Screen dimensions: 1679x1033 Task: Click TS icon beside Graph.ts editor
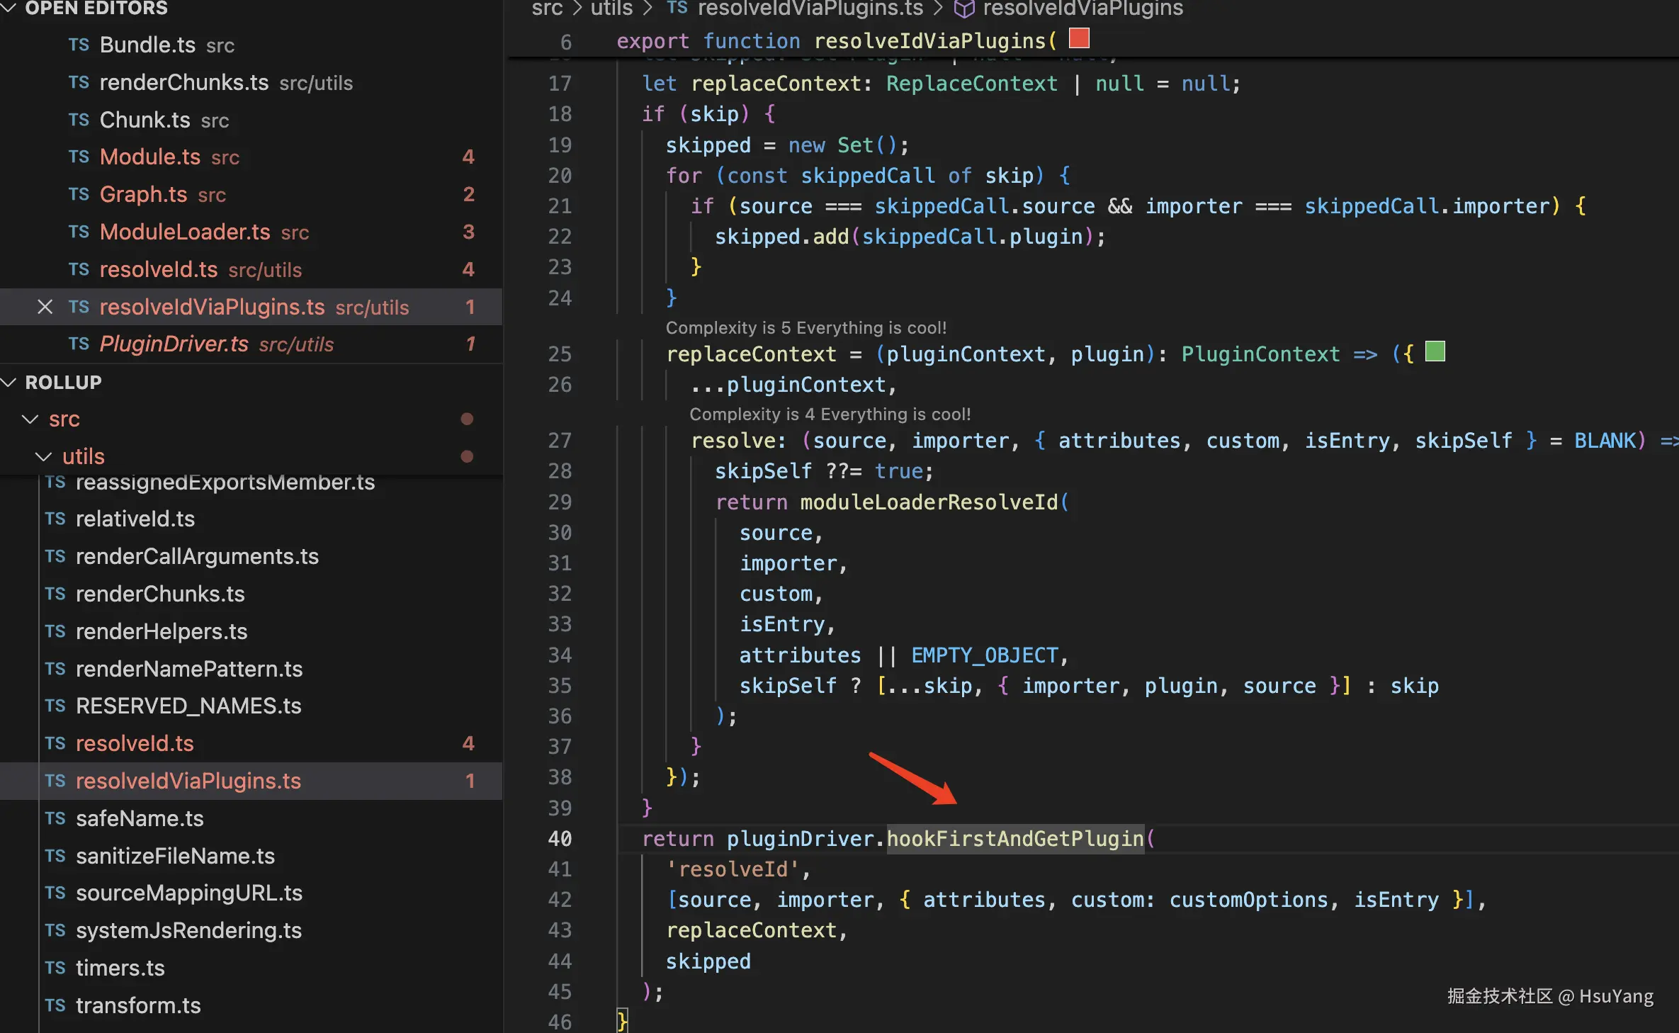pyautogui.click(x=79, y=194)
